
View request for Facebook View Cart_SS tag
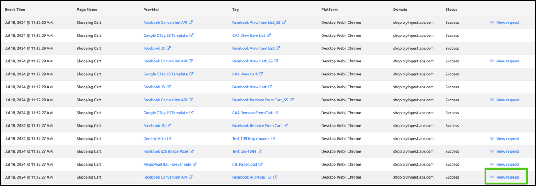507,61
